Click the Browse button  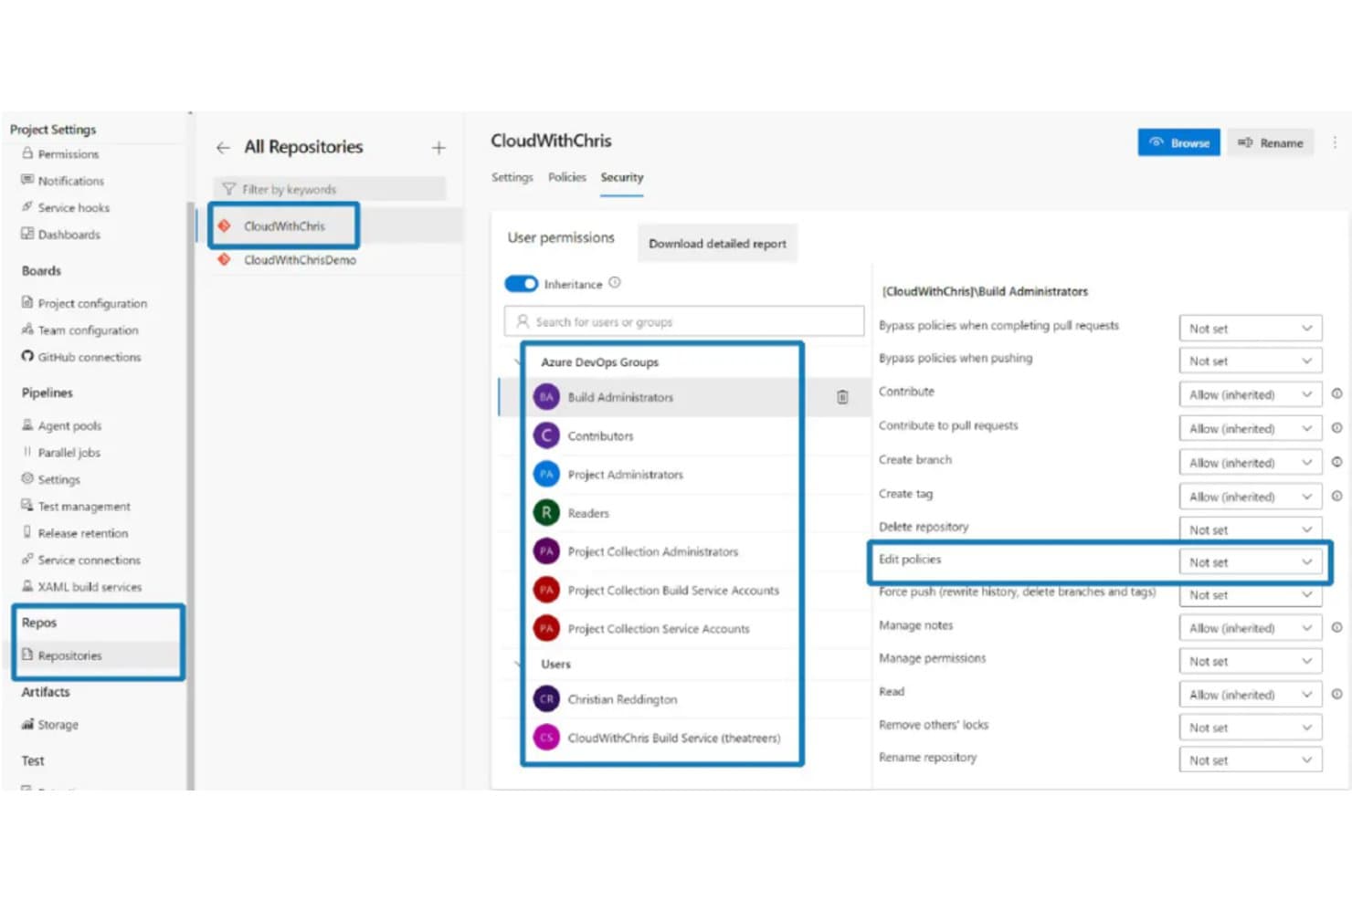click(1178, 142)
